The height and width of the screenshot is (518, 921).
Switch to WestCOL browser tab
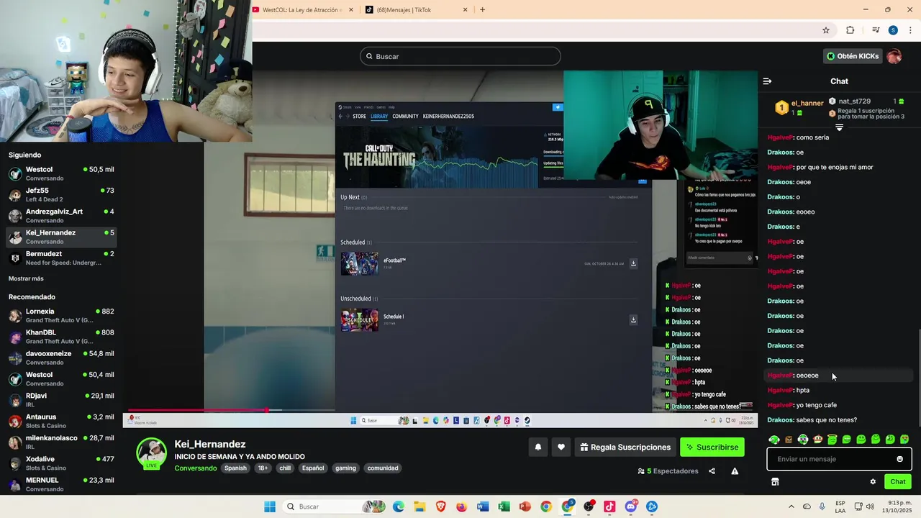coord(302,10)
